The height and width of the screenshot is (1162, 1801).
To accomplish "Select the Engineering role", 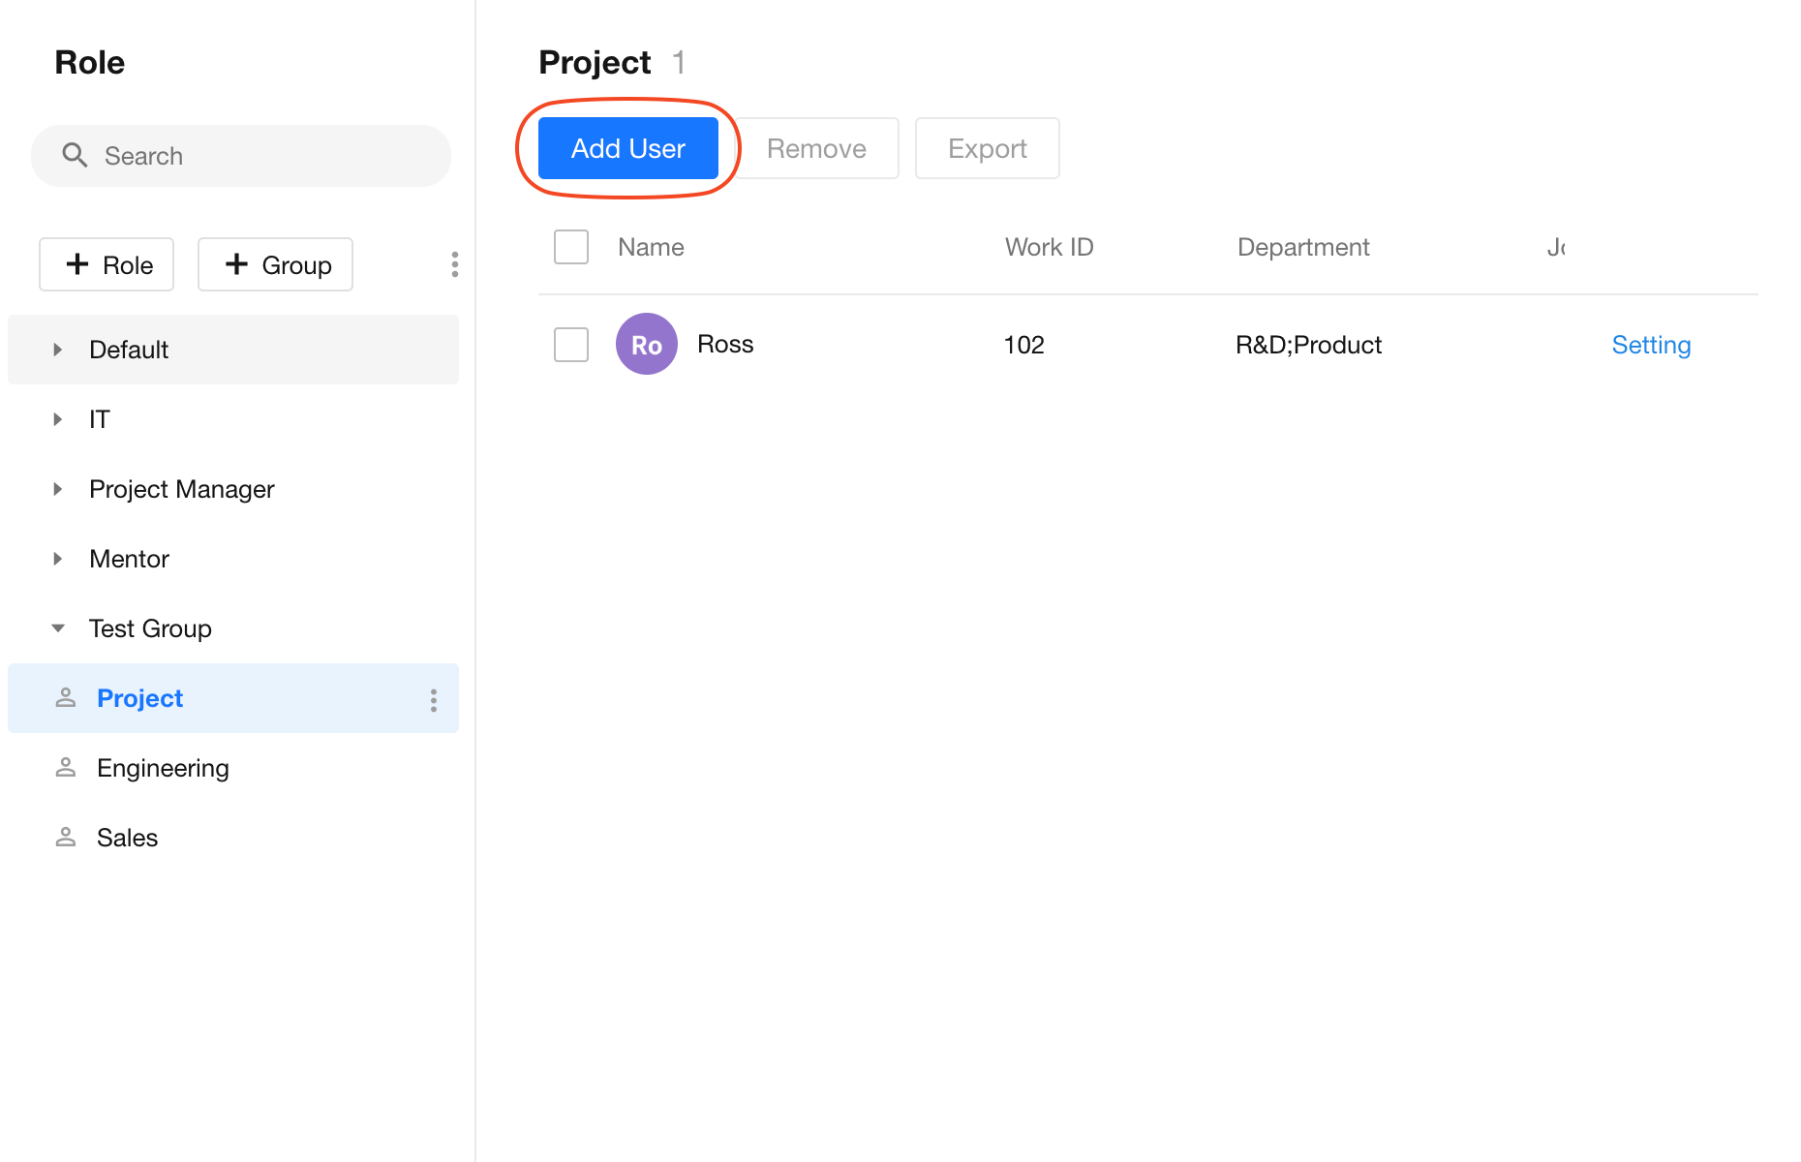I will (163, 768).
